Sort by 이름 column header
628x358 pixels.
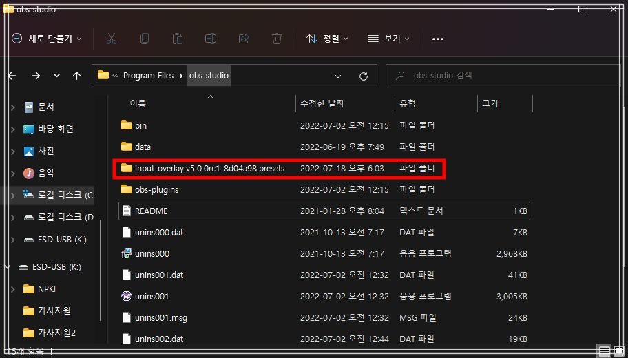[138, 103]
